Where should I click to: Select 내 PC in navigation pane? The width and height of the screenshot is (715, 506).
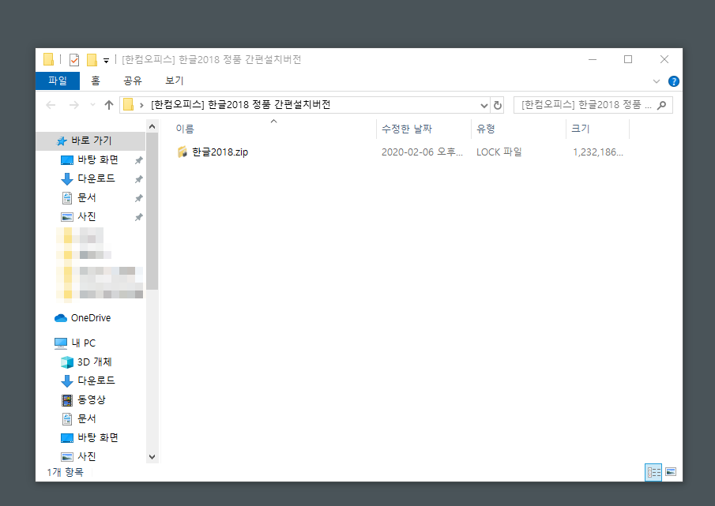(x=83, y=343)
